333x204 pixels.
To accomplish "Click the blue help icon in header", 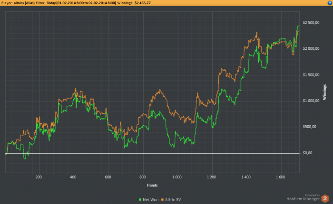I will tap(330, 3).
